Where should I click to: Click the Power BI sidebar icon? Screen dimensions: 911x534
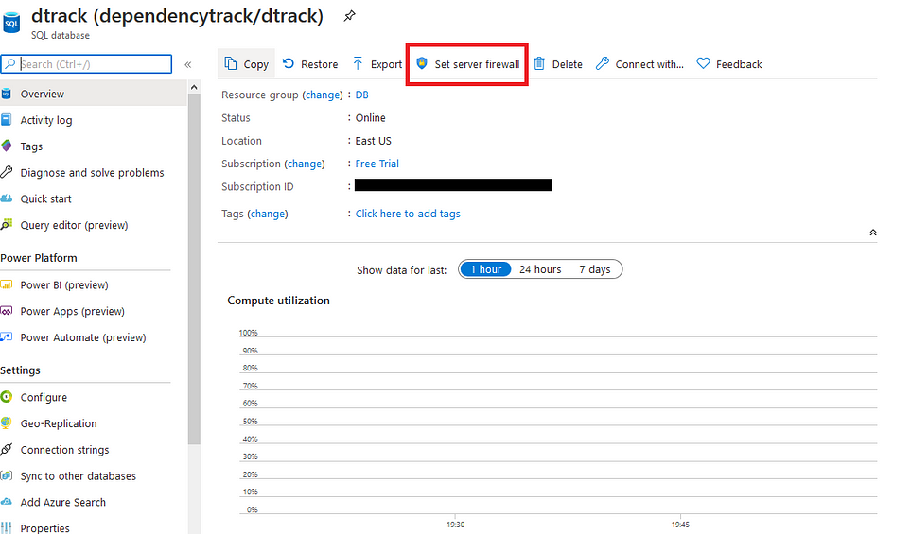[x=6, y=284]
